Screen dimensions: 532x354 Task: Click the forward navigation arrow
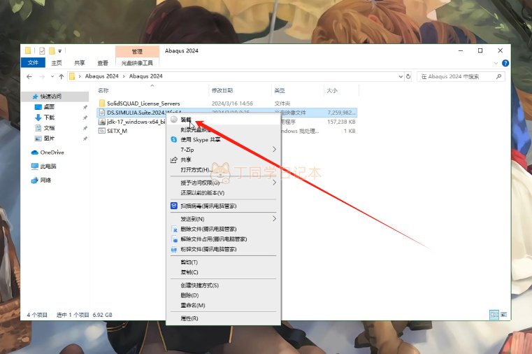coord(42,77)
